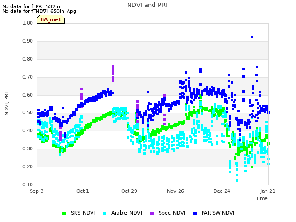Screen dimensions: 296x222
Task: Click the 0.80 y-axis tick label
Action: click(x=28, y=59)
